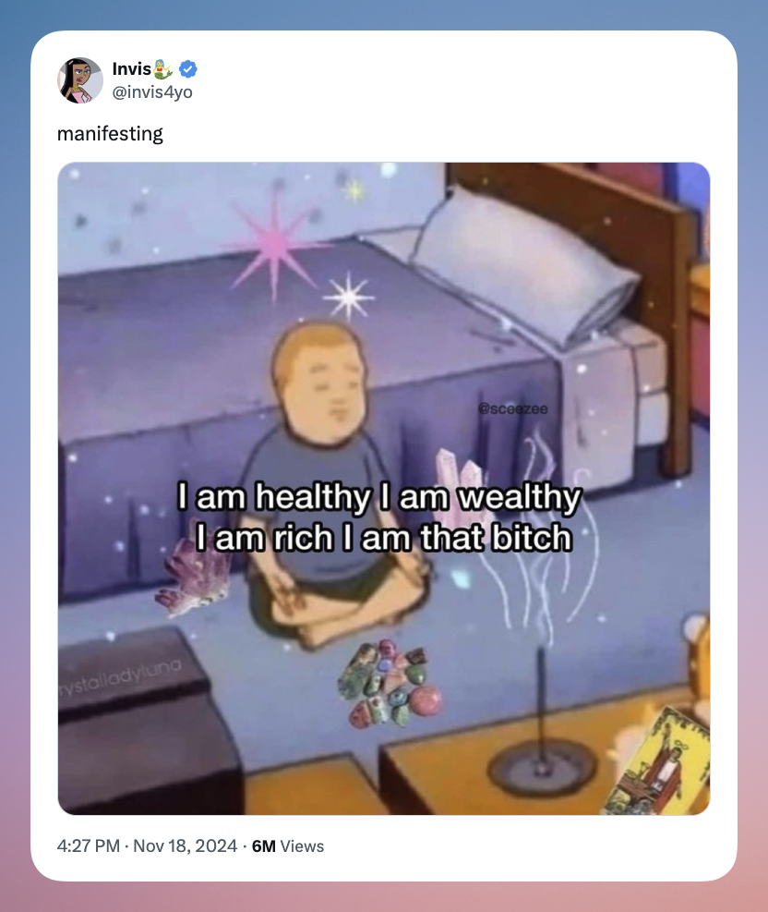
Task: Click the mermaid emoji beside Invis
Action: point(163,69)
